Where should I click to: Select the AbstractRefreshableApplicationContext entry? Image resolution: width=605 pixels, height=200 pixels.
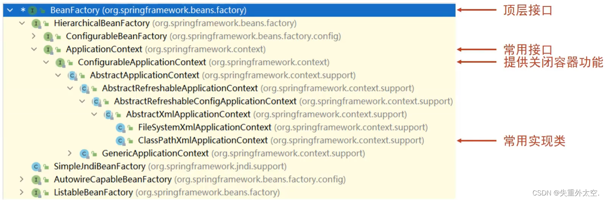point(258,89)
